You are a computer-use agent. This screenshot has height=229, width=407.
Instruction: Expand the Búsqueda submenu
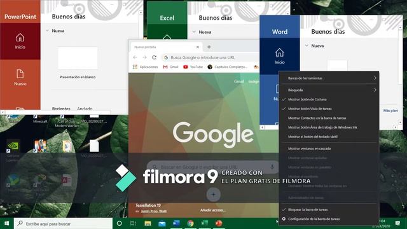[329, 90]
